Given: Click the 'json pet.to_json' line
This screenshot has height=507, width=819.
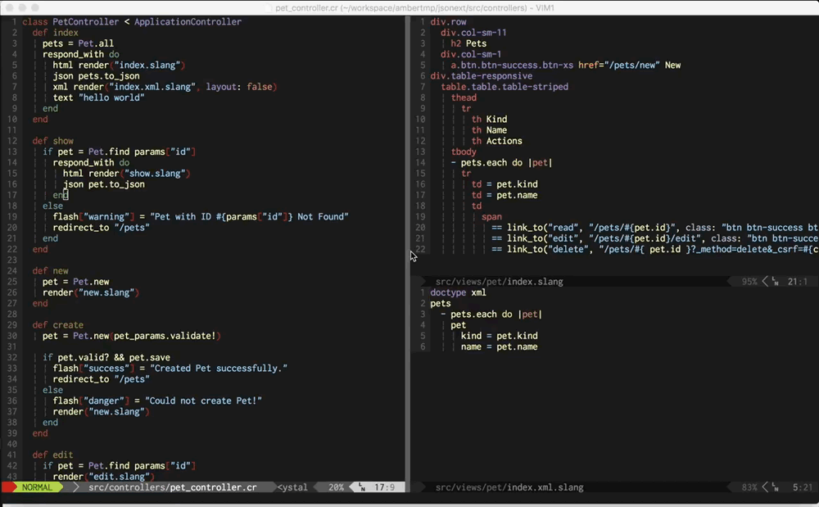Looking at the screenshot, I should pyautogui.click(x=103, y=184).
